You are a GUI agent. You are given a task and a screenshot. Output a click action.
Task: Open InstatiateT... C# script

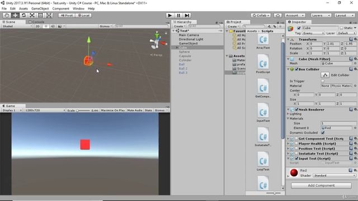pos(263,137)
